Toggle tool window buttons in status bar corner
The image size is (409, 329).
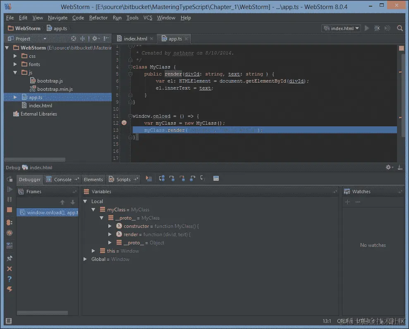click(9, 321)
